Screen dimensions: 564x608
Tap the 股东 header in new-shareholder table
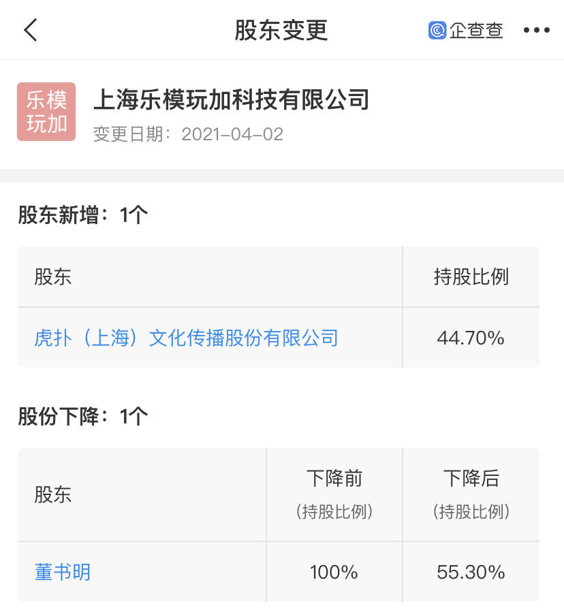[x=52, y=277]
